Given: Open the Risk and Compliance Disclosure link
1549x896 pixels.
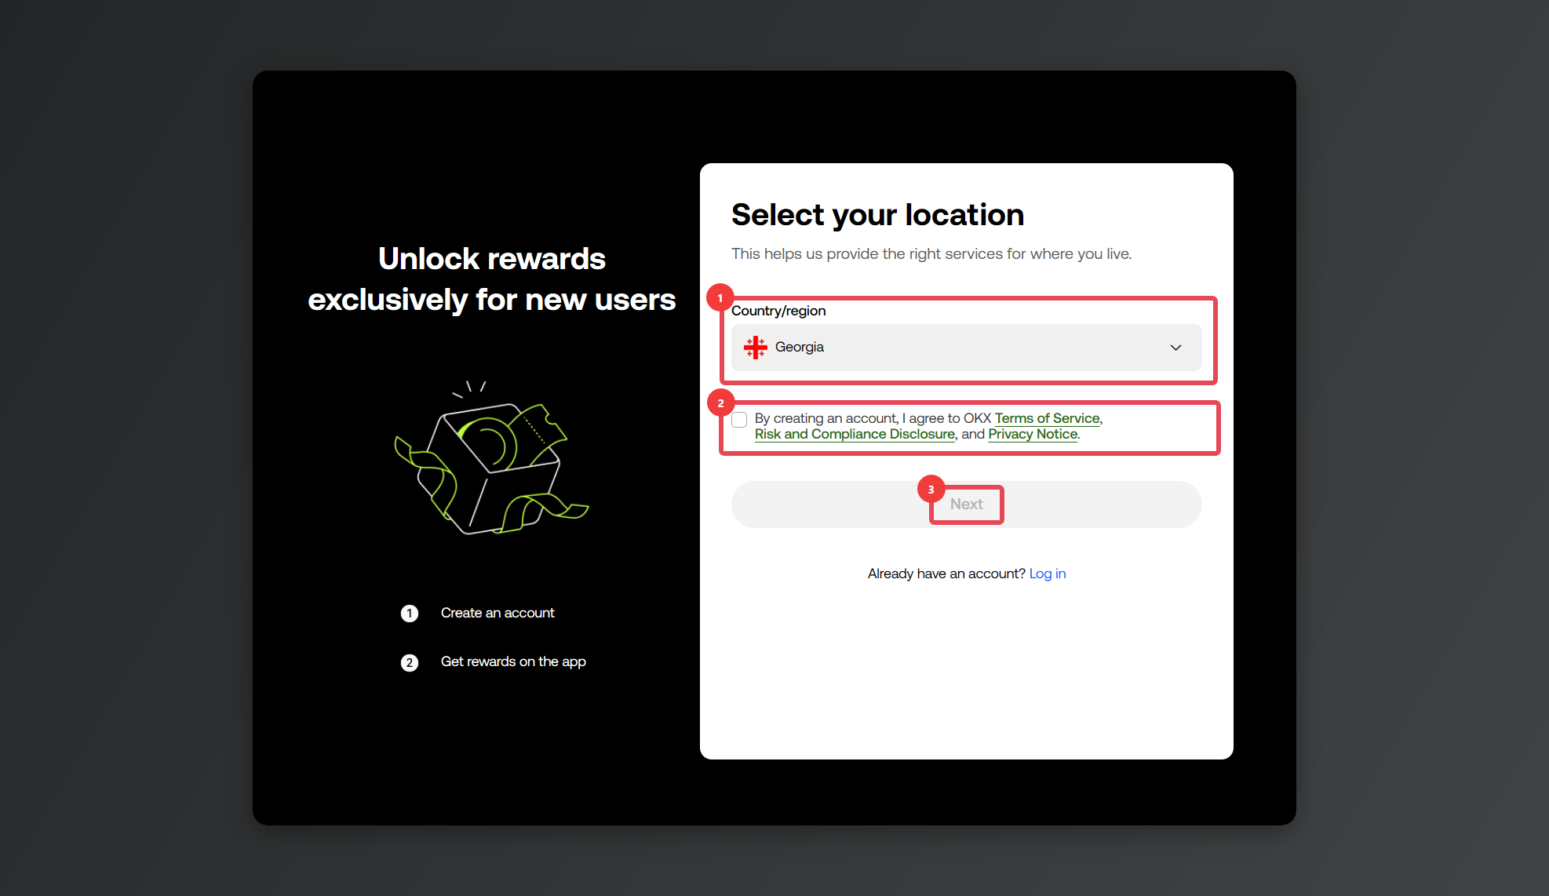Looking at the screenshot, I should coord(855,434).
